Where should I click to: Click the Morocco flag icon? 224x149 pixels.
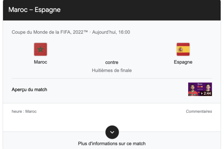click(40, 49)
